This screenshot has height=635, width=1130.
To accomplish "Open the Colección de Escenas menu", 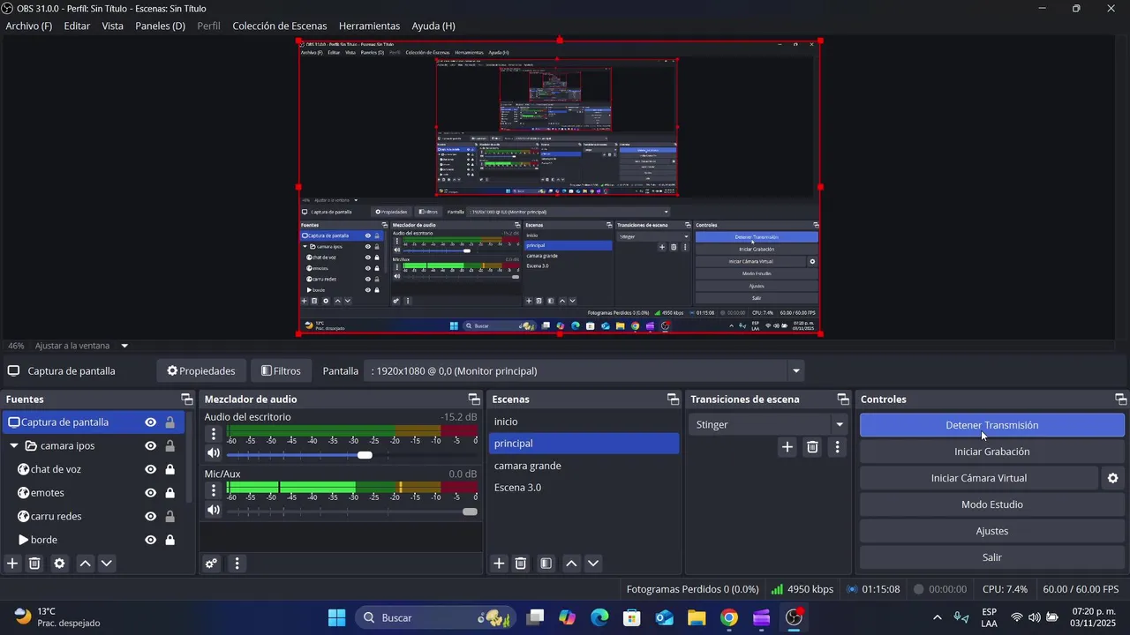I will 279,26.
